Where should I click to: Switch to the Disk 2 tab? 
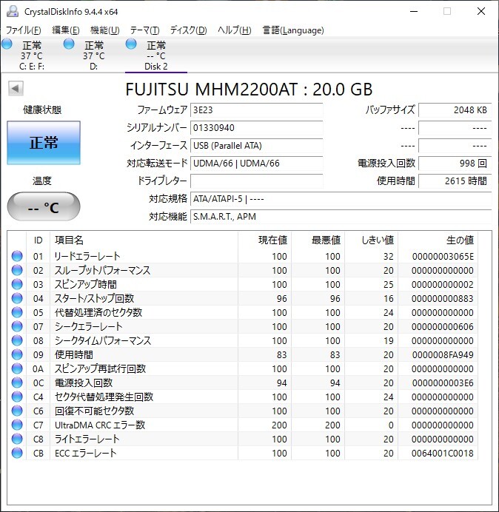click(155, 55)
